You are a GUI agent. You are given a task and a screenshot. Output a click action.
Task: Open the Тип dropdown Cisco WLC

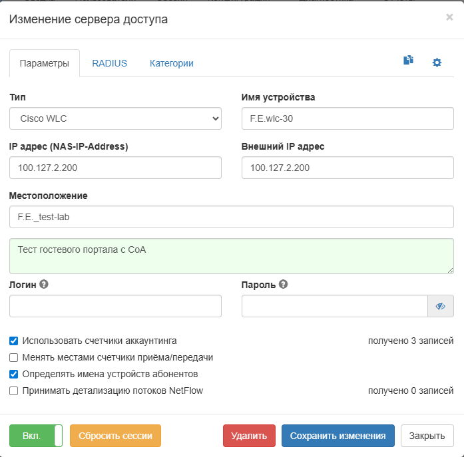click(115, 119)
